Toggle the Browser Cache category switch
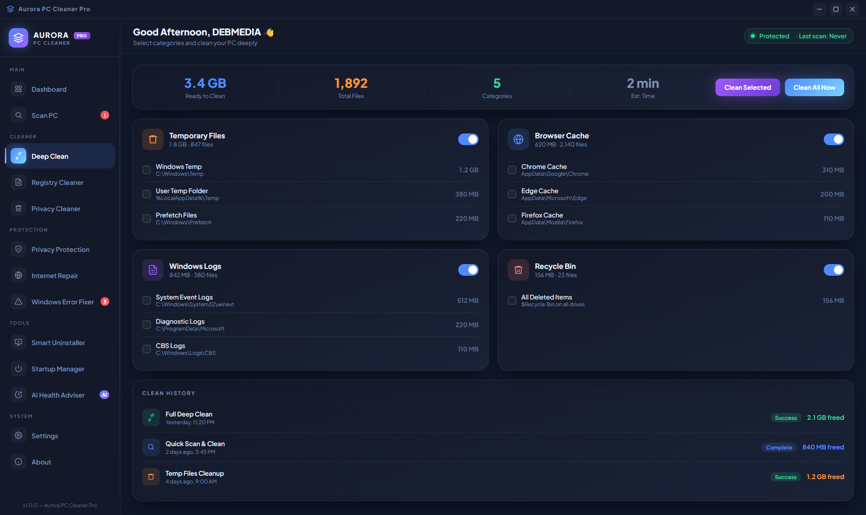This screenshot has width=866, height=515. point(834,140)
